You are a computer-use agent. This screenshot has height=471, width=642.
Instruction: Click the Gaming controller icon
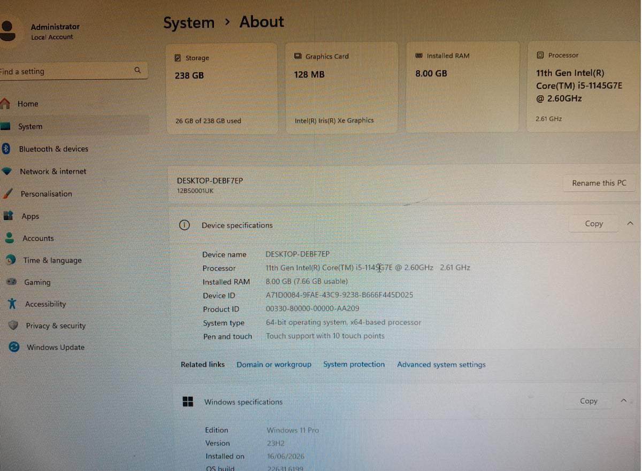click(x=12, y=282)
